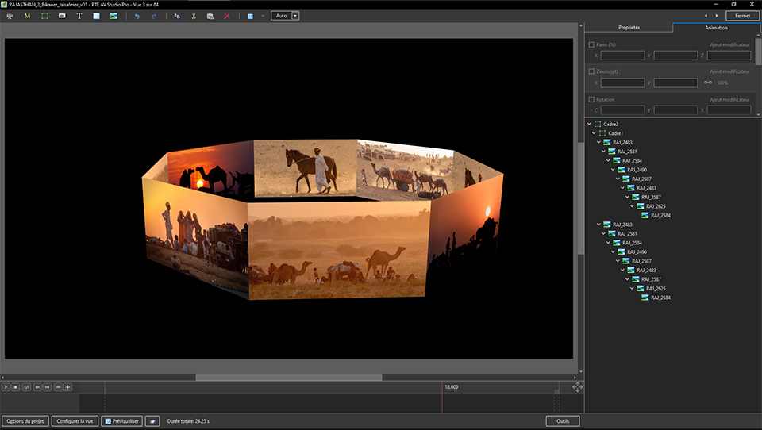Enable the Zoom (pt) checkbox
The image size is (762, 430).
click(x=591, y=71)
